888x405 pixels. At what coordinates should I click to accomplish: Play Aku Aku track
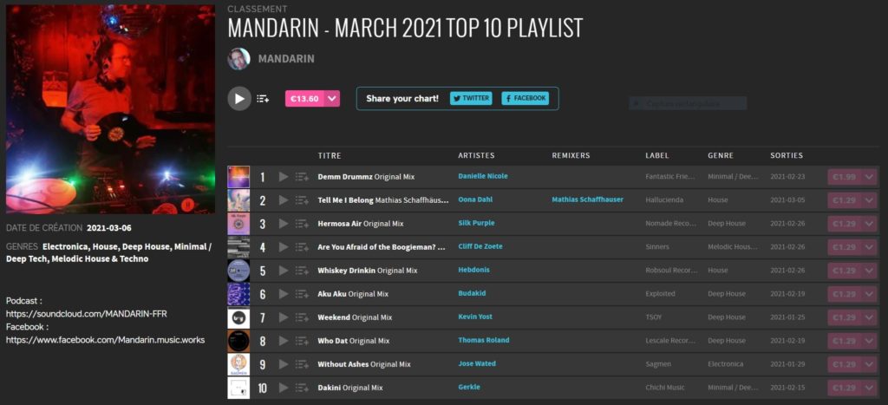[284, 294]
